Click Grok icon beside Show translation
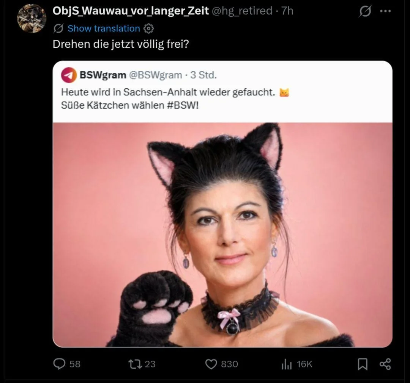410x383 pixels. click(58, 28)
